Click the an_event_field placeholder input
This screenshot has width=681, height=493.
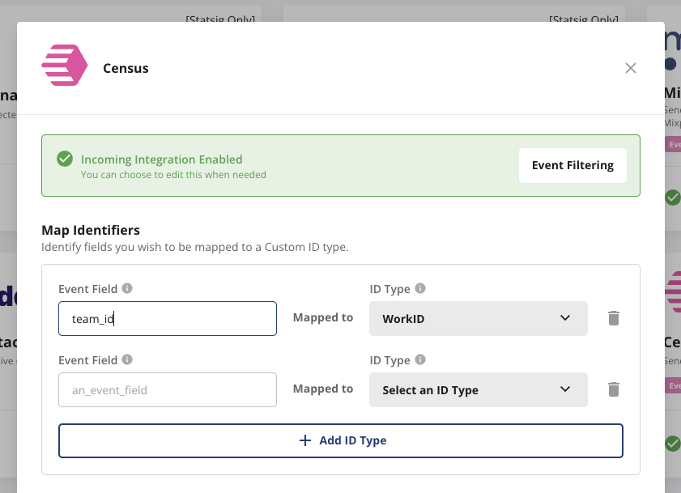coord(167,389)
